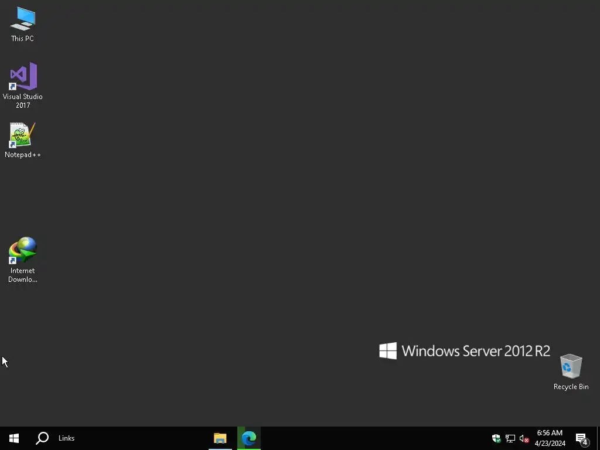Image resolution: width=600 pixels, height=450 pixels.
Task: Open the clock showing 6:56 AM
Action: (x=550, y=438)
